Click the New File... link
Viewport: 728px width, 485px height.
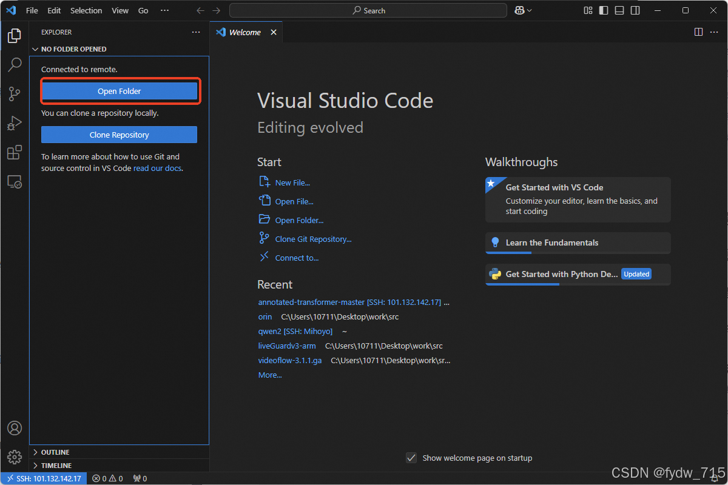click(x=292, y=182)
